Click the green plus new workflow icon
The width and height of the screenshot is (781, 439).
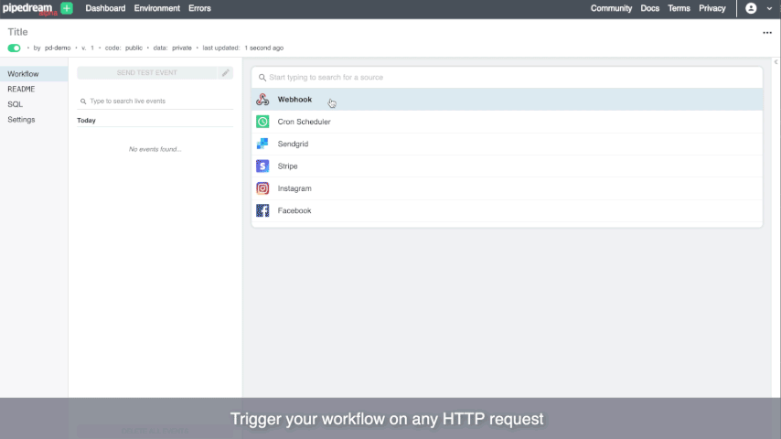pos(67,8)
